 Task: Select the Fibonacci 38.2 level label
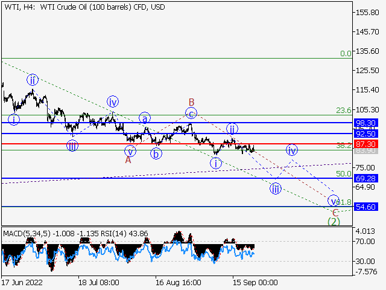[344, 146]
